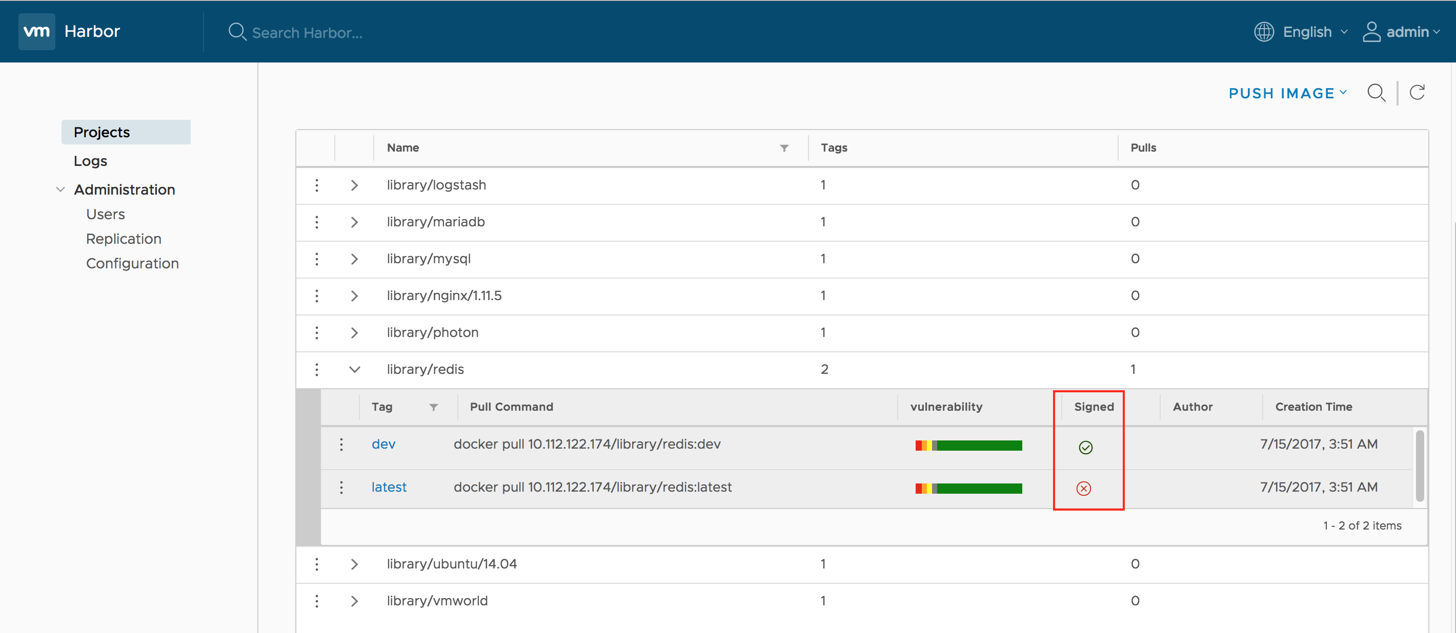Click the Administration sidebar heading
The height and width of the screenshot is (633, 1456).
tap(125, 189)
